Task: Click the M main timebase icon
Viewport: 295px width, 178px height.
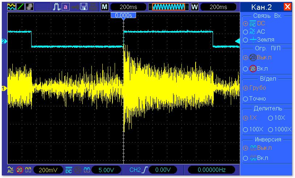Action: [x=105, y=7]
